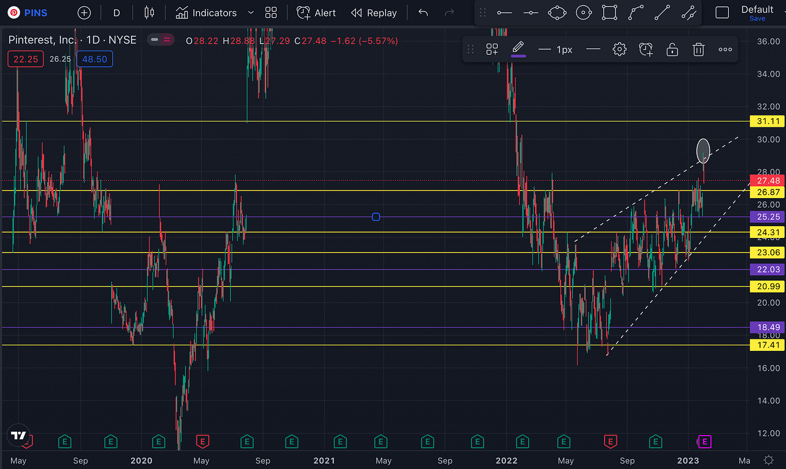This screenshot has height=469, width=786.
Task: Open the pencil line color picker
Action: 518,49
